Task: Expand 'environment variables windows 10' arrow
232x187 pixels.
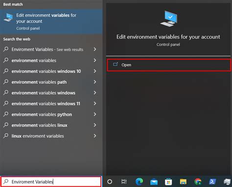Action: click(x=95, y=71)
